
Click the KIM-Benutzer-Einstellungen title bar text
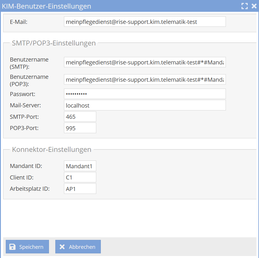[x=47, y=6]
